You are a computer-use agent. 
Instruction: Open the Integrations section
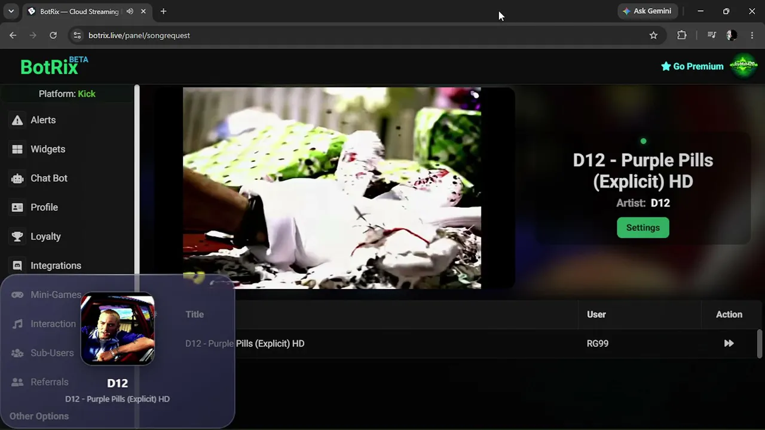click(56, 266)
